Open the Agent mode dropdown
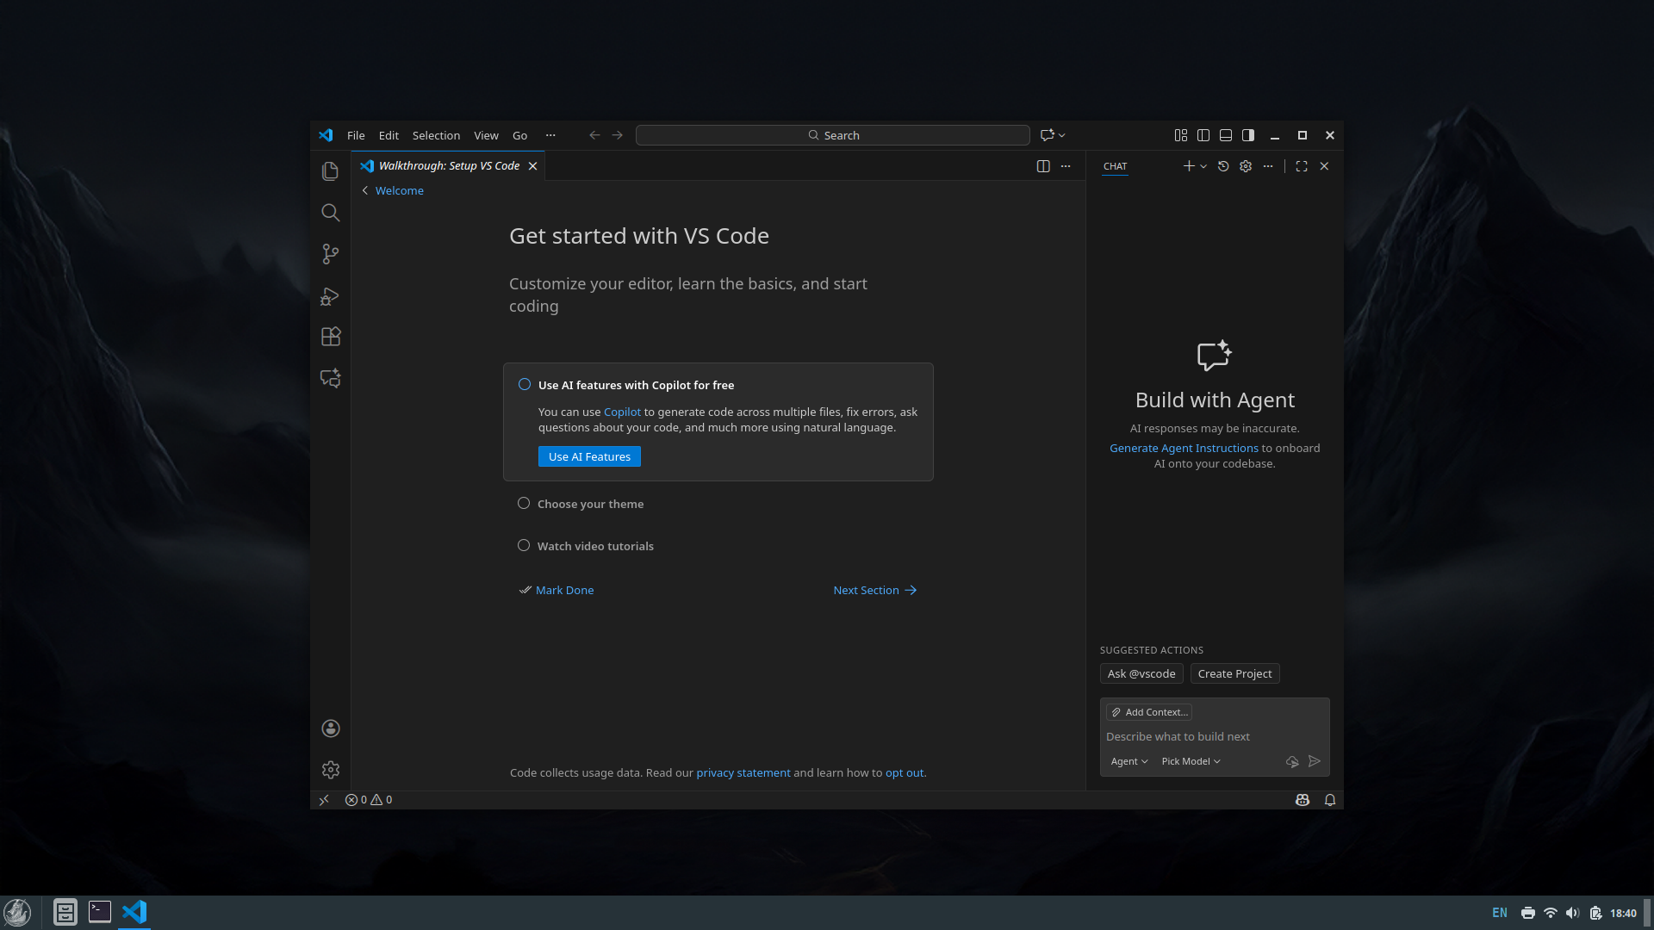This screenshot has width=1654, height=930. click(x=1129, y=761)
